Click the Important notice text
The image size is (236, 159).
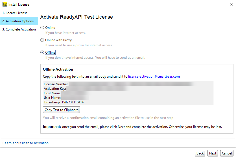coord(132,127)
